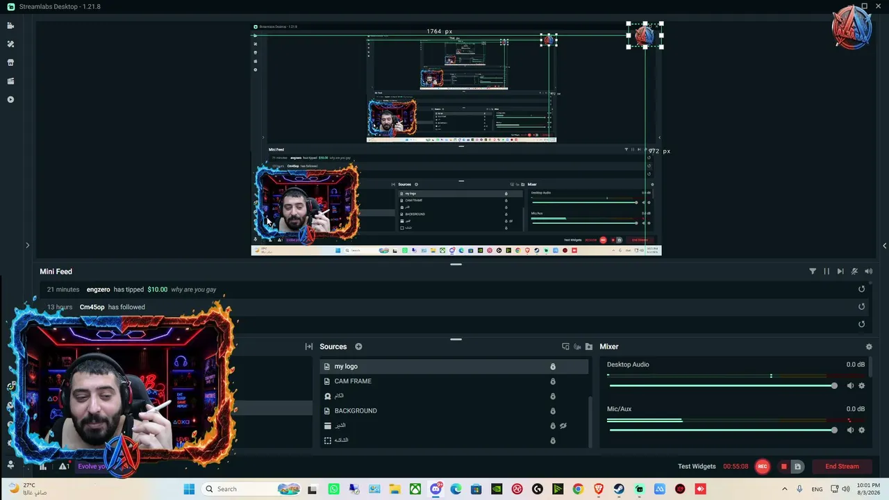Click the Mini Feed volume speaker icon
This screenshot has height=500, width=889.
coord(868,272)
